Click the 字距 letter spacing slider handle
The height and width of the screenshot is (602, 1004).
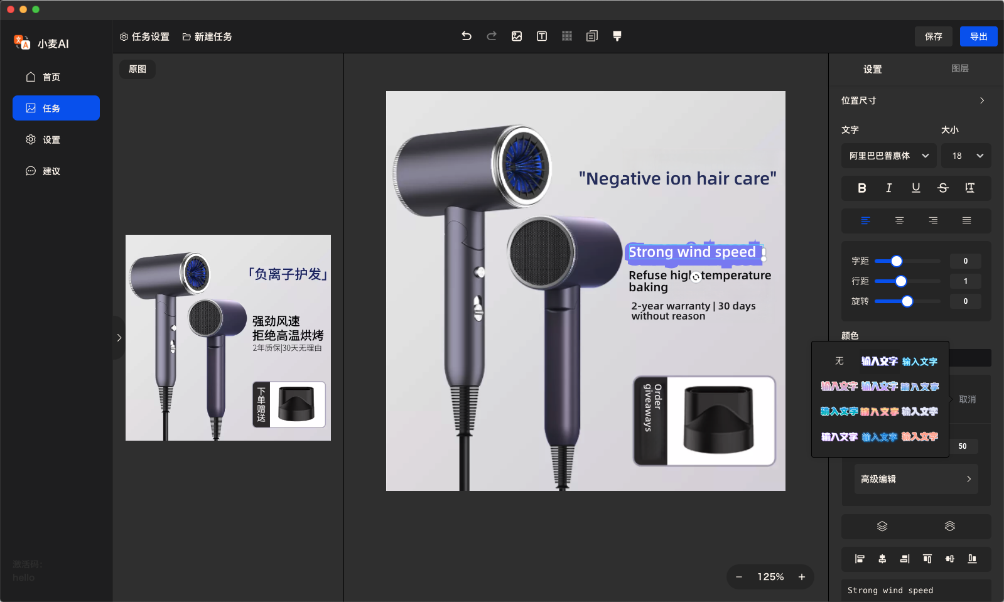pos(897,261)
